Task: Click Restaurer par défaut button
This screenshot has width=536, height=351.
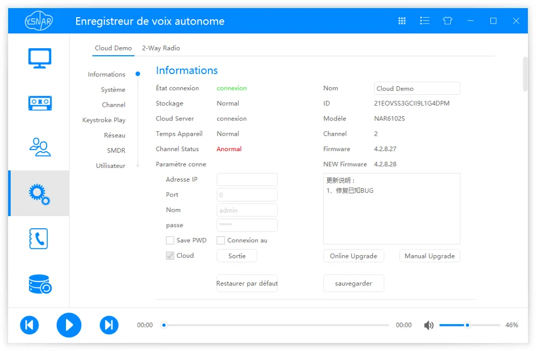Action: pos(247,283)
